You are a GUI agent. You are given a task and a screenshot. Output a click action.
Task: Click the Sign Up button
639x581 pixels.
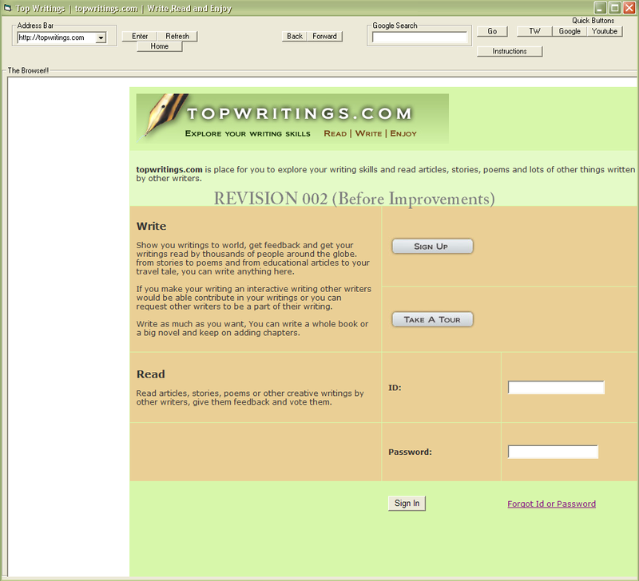pos(432,246)
